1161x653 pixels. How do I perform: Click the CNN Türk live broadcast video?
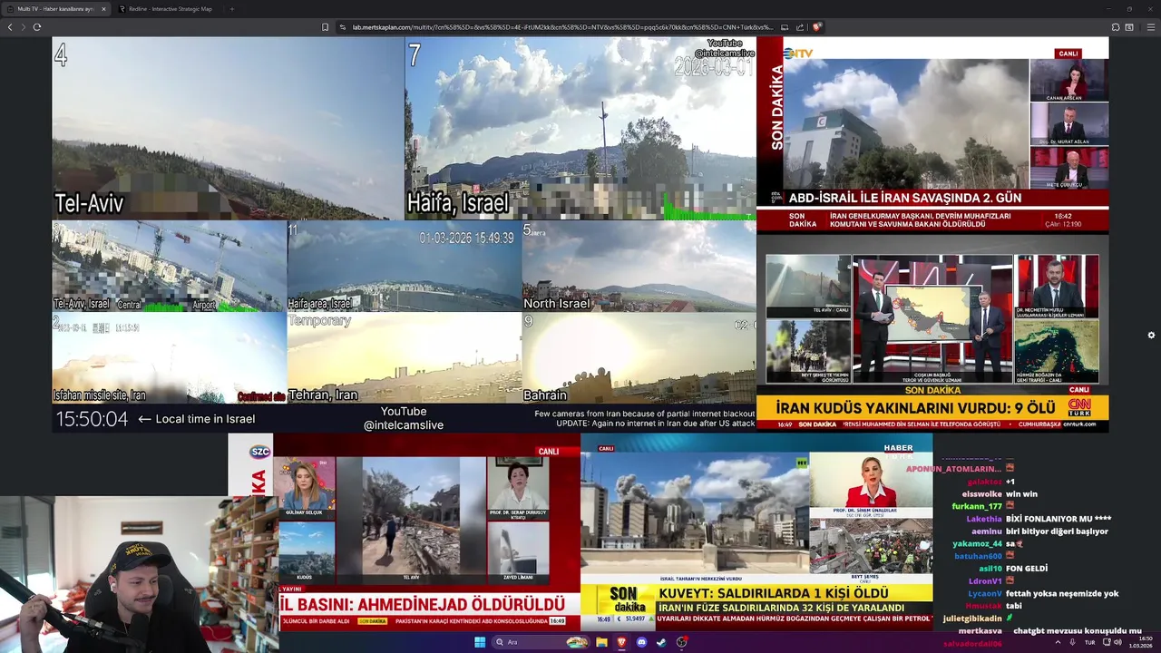coord(933,333)
